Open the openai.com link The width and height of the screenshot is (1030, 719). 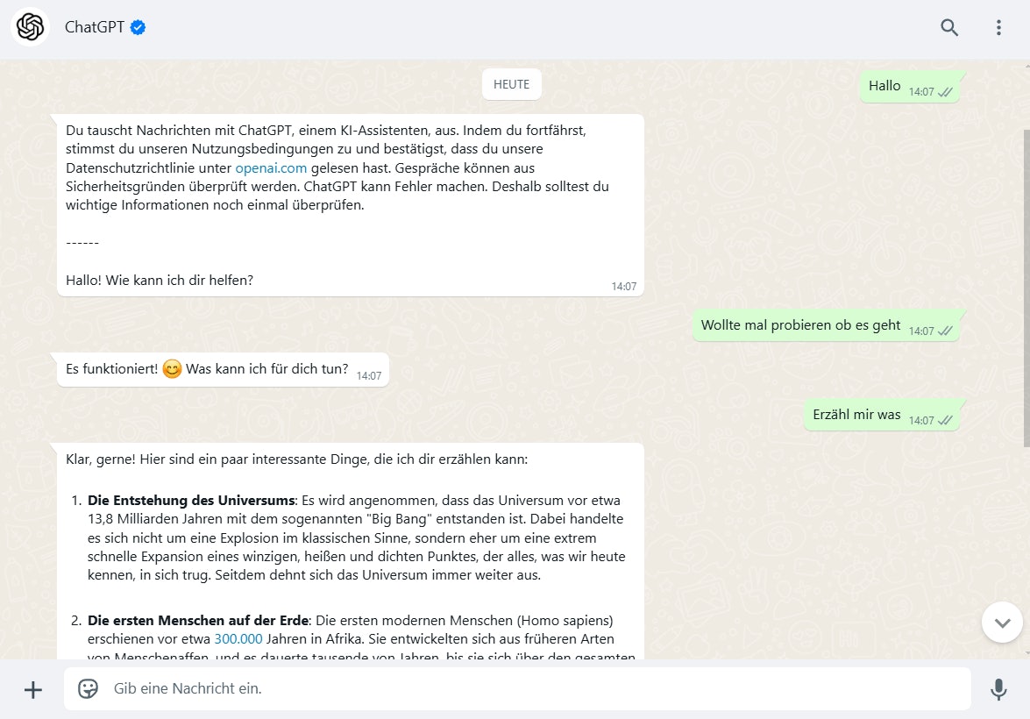[271, 167]
